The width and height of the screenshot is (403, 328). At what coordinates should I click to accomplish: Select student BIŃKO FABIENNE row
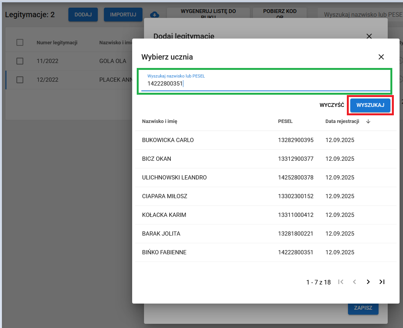[164, 252]
